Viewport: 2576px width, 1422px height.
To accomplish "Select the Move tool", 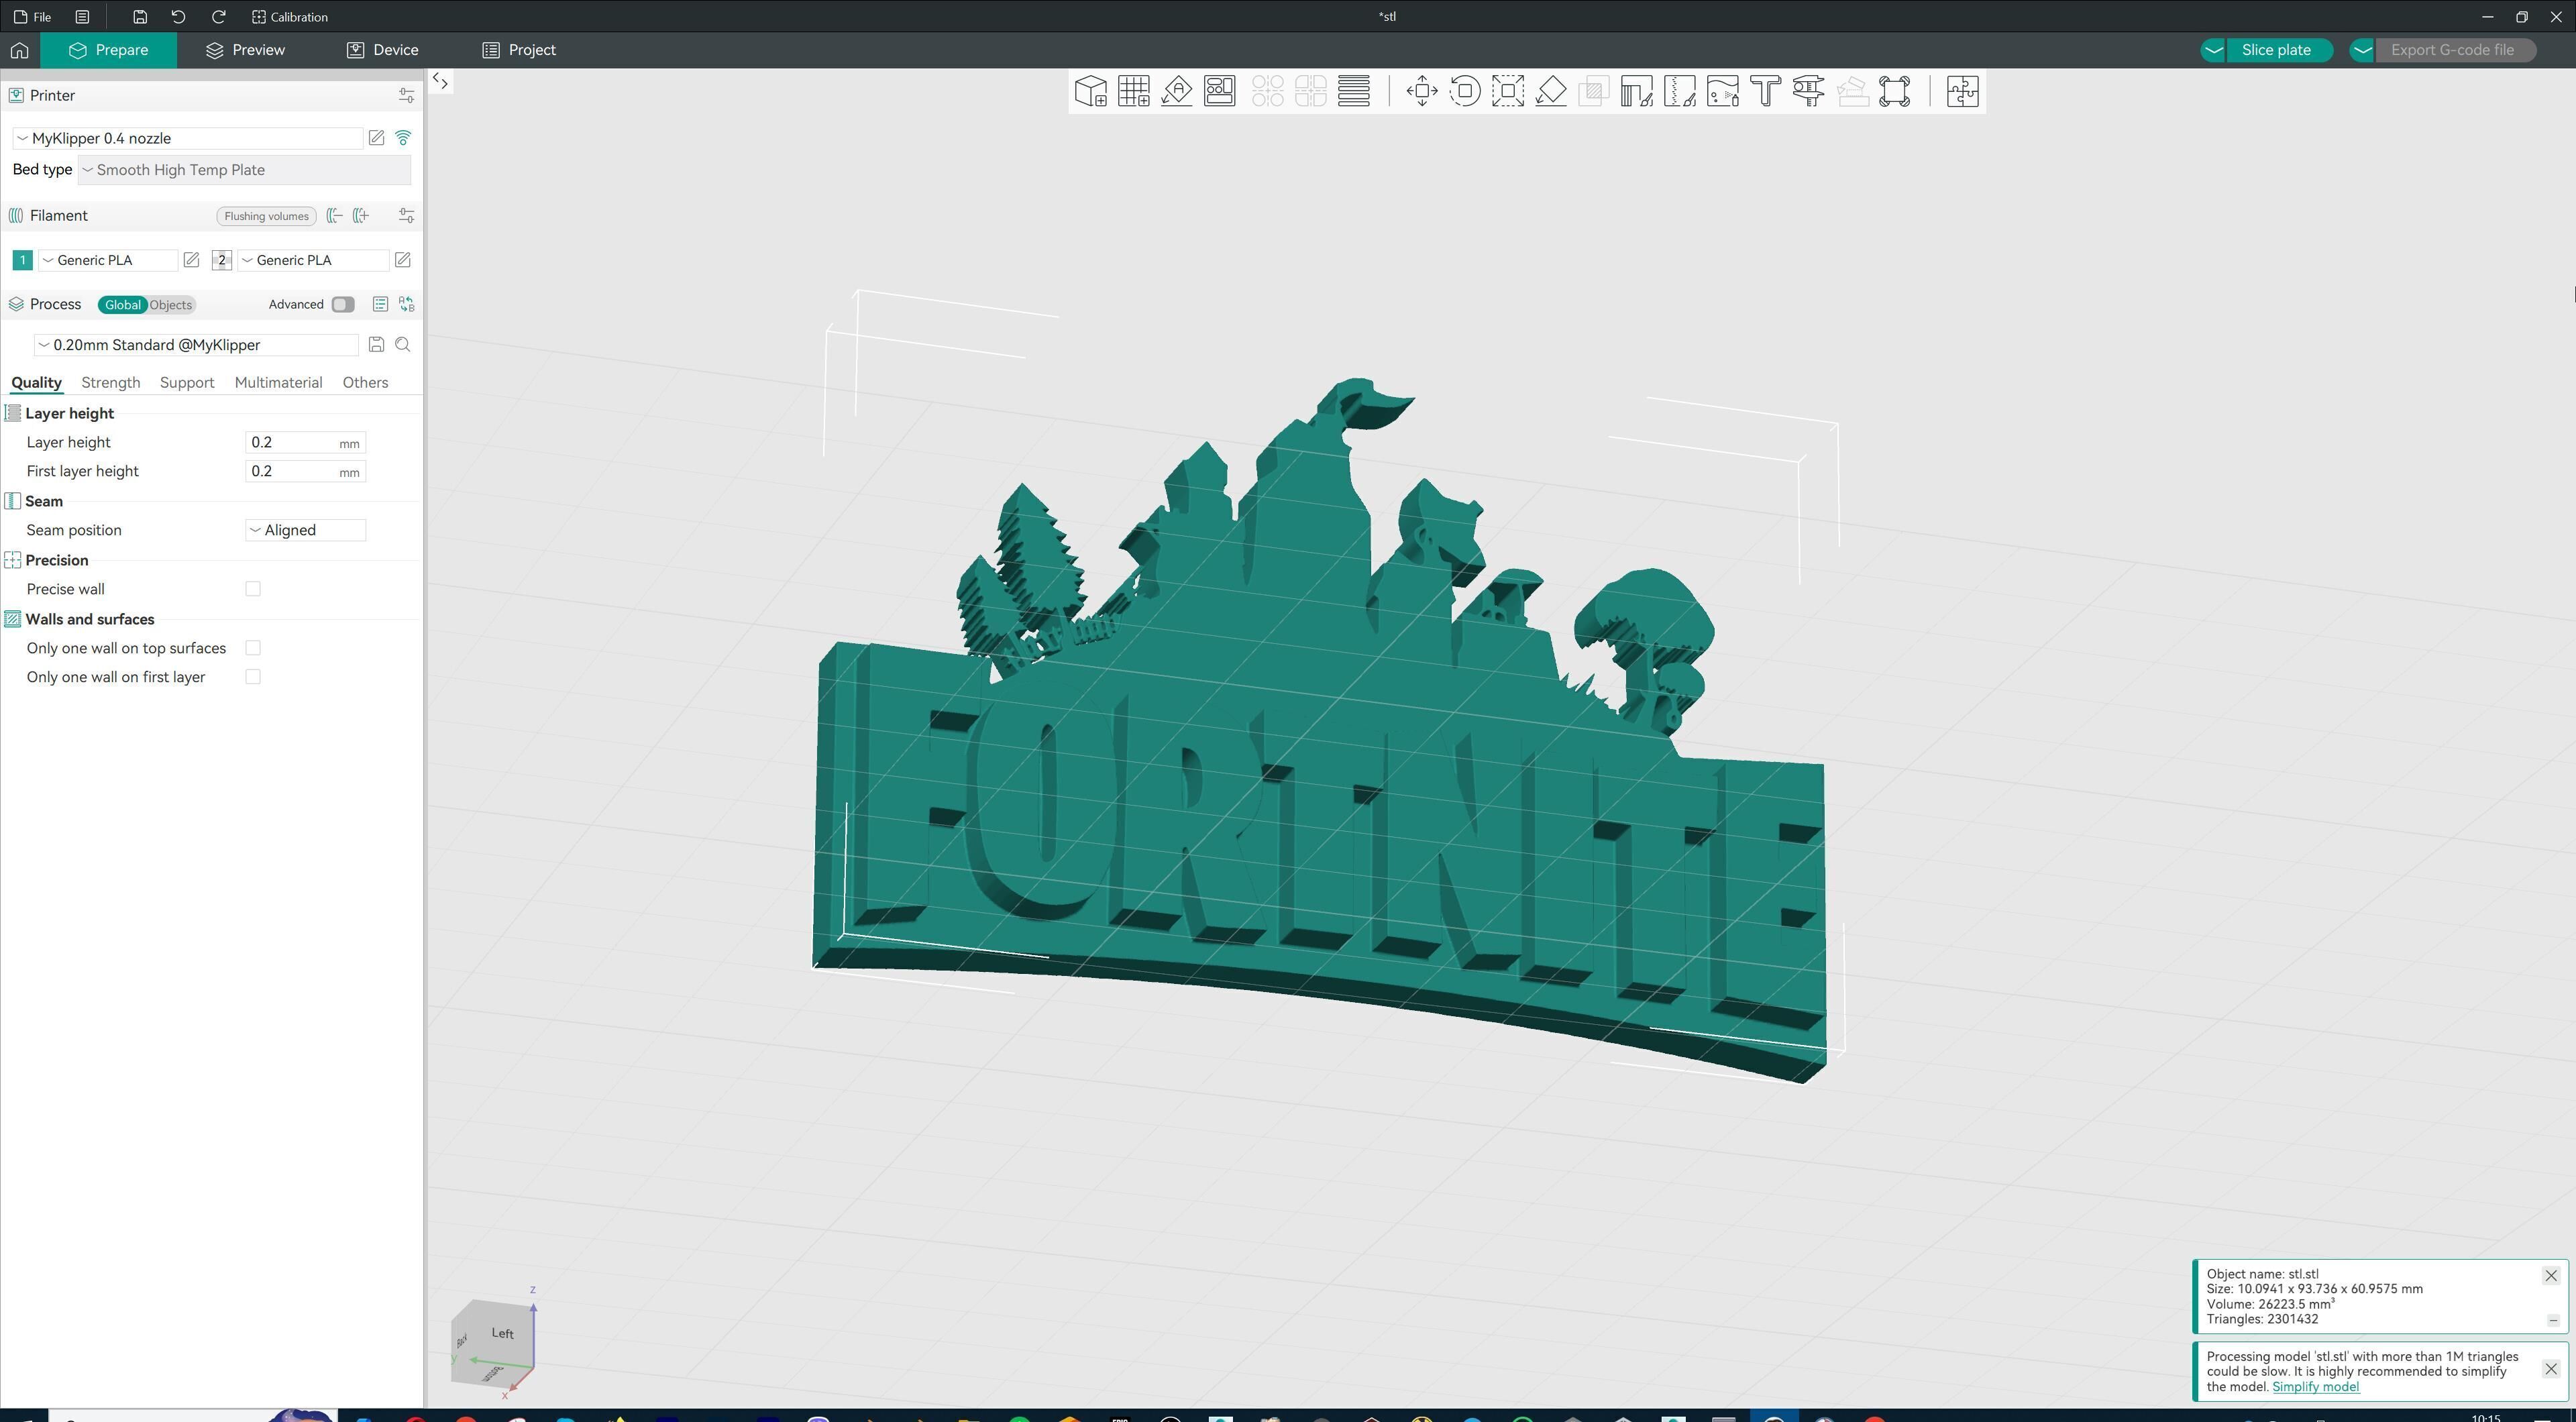I will click(1422, 91).
